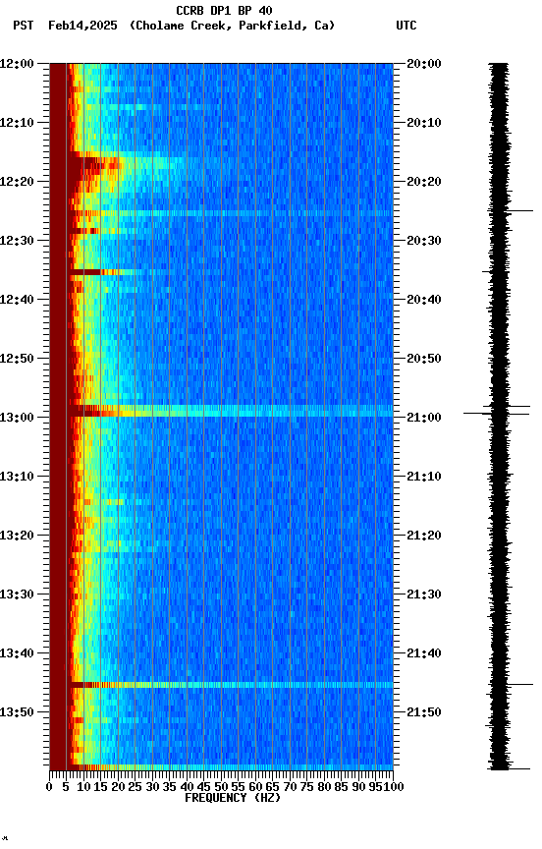
Task: Click the 90 Hz frequency axis label
Action: [x=358, y=787]
